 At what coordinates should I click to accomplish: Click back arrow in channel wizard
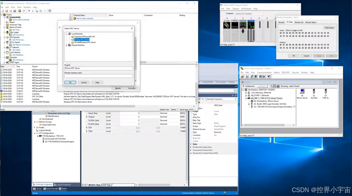60,27
